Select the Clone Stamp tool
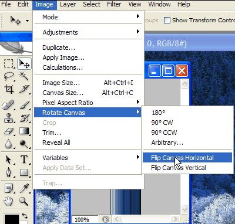This screenshot has height=224, width=235. (x=9, y=118)
